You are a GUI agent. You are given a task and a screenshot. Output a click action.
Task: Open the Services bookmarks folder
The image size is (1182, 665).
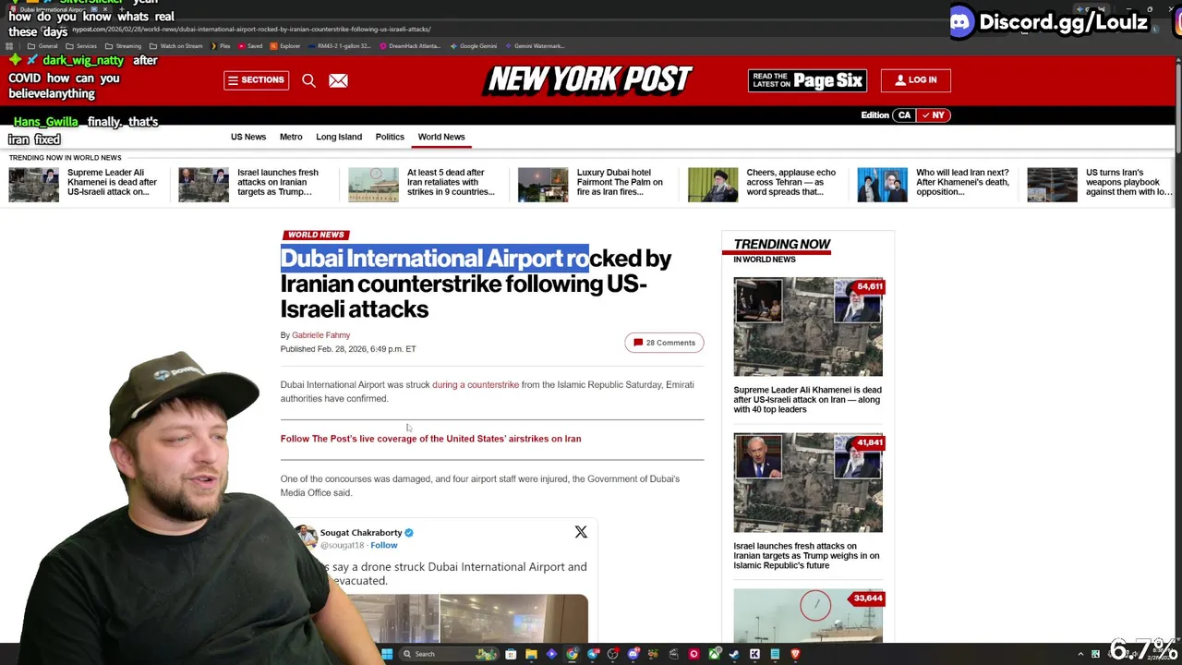(81, 46)
